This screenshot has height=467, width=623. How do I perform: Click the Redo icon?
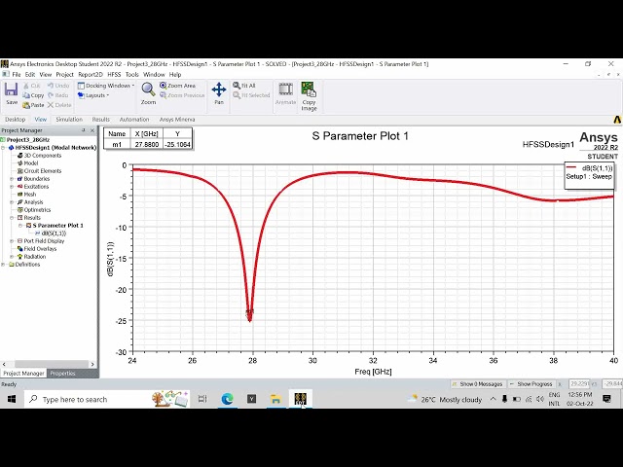58,95
